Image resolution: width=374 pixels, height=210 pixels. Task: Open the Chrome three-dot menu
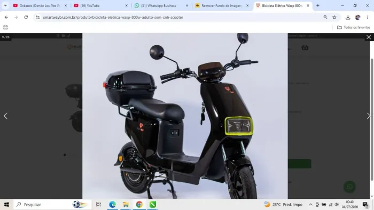368,18
